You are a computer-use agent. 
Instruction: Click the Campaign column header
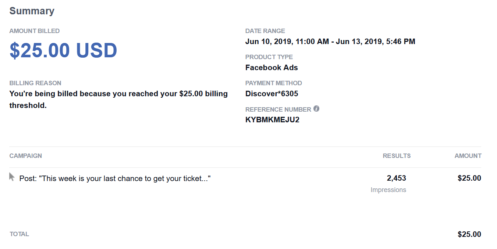tap(26, 156)
